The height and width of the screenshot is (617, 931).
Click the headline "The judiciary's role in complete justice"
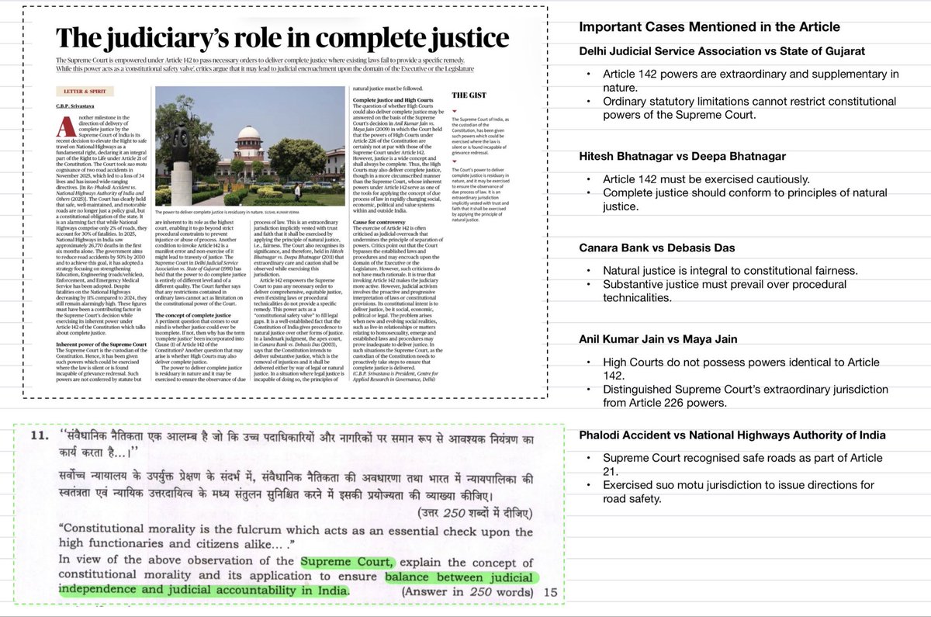282,37
